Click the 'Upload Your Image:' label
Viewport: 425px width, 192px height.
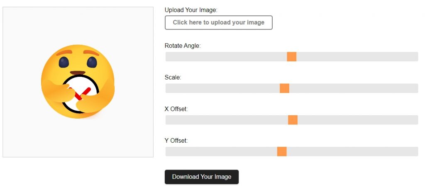coord(191,10)
